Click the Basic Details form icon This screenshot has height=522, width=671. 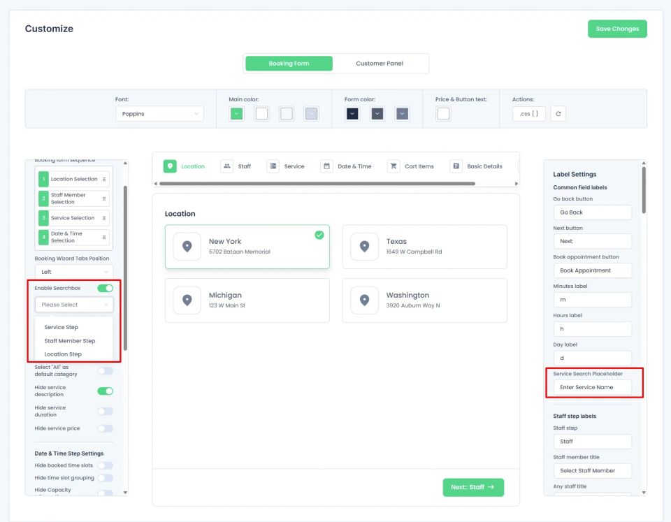456,166
